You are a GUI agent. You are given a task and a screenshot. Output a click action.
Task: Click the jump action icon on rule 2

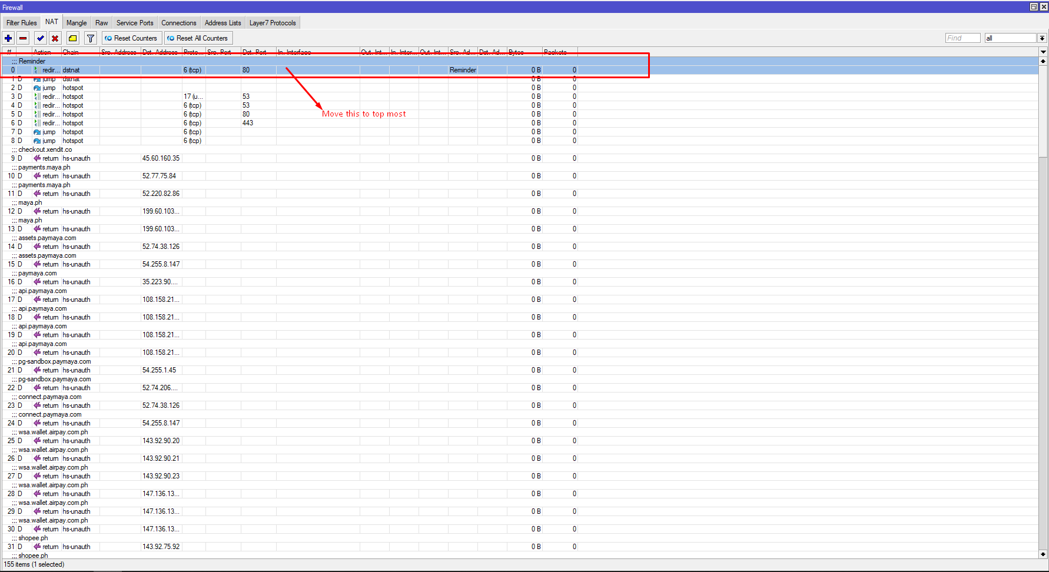click(x=37, y=88)
